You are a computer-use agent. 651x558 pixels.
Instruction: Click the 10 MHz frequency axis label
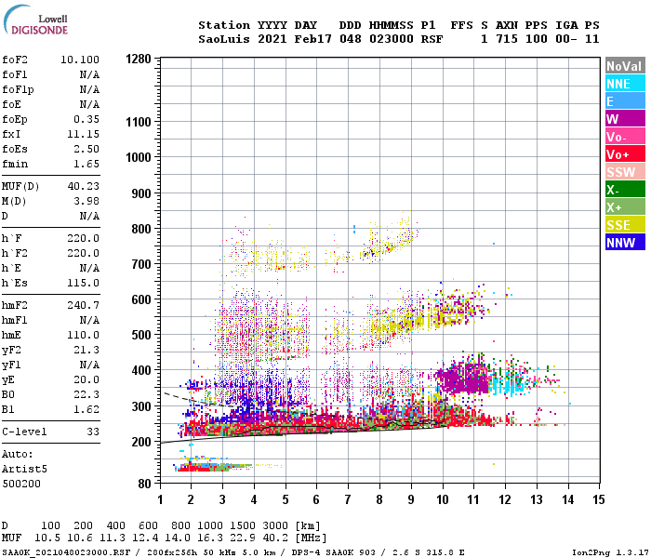[x=443, y=499]
